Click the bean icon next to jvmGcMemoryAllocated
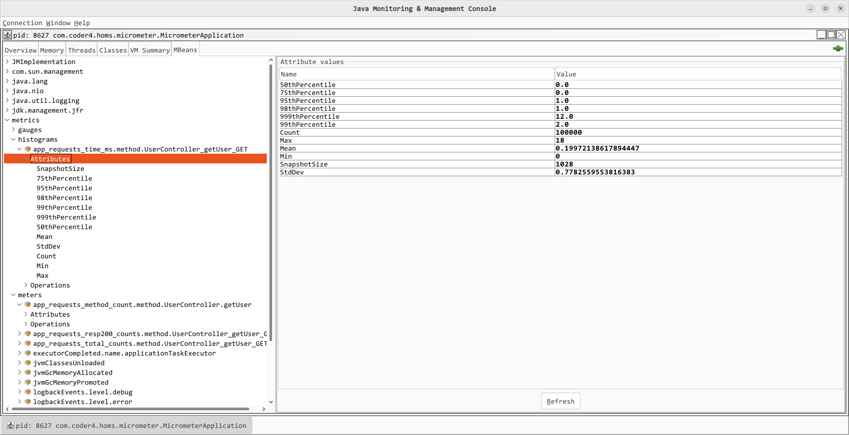 (x=28, y=373)
